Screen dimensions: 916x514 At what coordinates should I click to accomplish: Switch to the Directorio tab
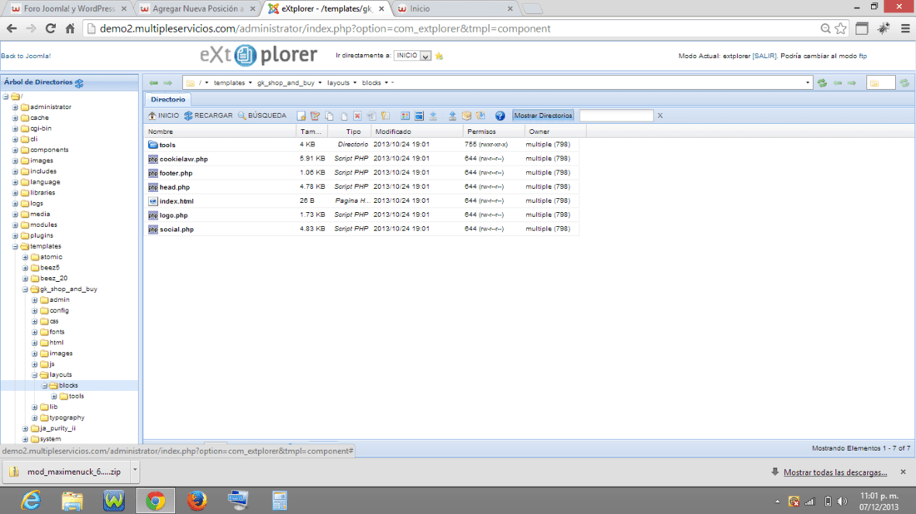(x=167, y=99)
